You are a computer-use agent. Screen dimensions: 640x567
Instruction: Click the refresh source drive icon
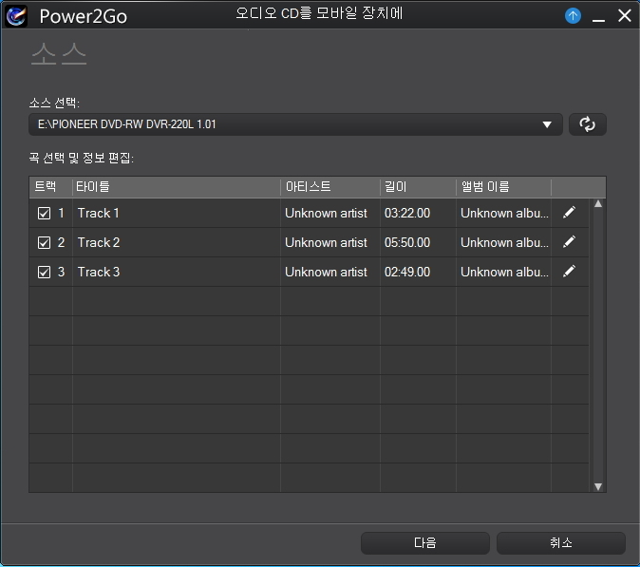pyautogui.click(x=588, y=124)
